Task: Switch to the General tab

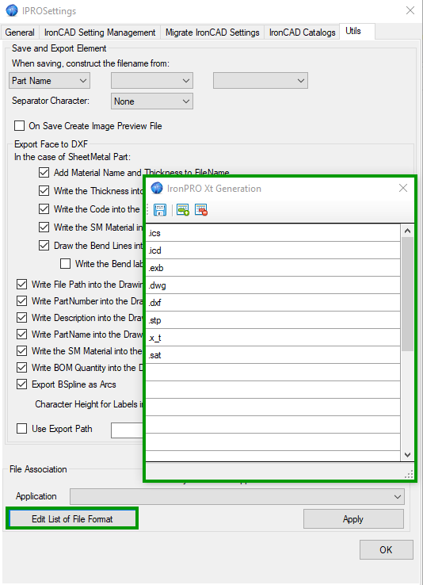Action: tap(20, 32)
